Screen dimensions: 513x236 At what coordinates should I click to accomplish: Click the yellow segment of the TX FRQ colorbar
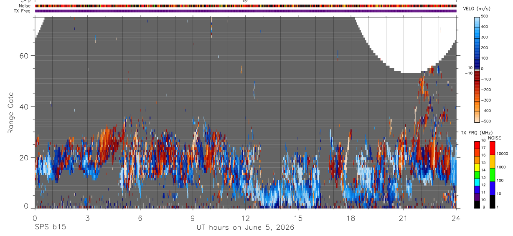pyautogui.click(x=477, y=167)
